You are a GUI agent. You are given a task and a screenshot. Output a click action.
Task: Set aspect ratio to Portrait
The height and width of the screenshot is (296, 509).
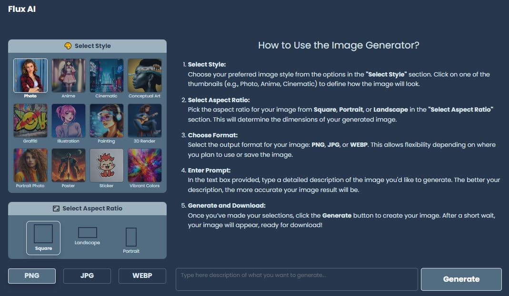[131, 240]
